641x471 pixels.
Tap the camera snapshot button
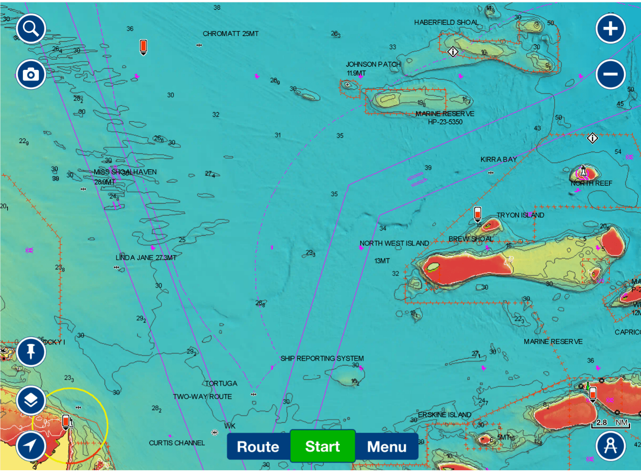(31, 74)
